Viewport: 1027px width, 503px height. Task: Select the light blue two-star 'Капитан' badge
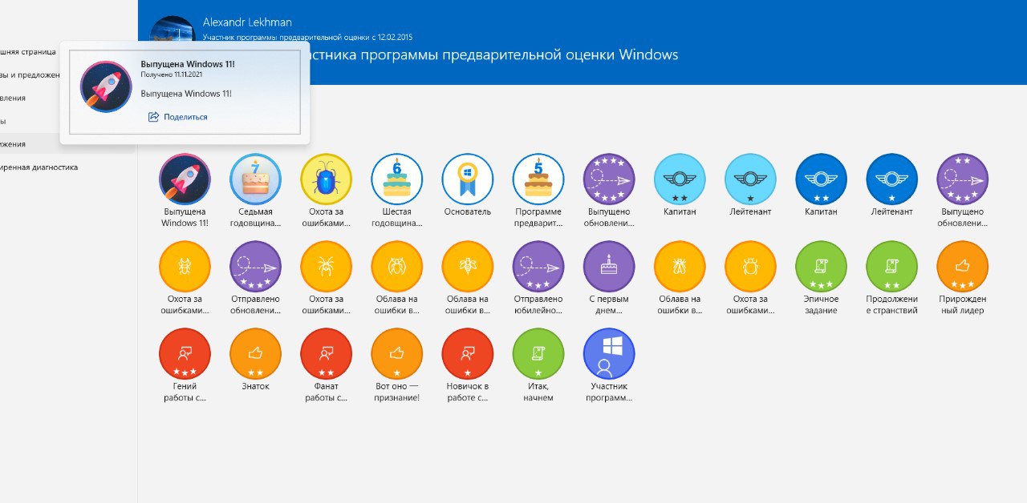[680, 179]
